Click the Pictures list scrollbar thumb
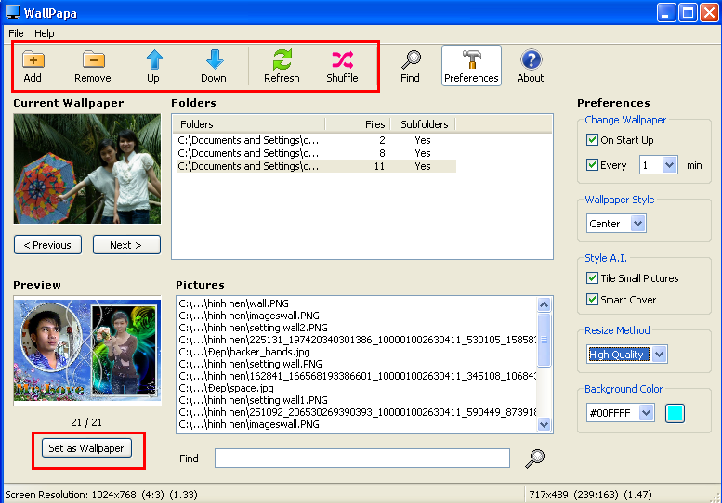The width and height of the screenshot is (722, 503). (544, 341)
